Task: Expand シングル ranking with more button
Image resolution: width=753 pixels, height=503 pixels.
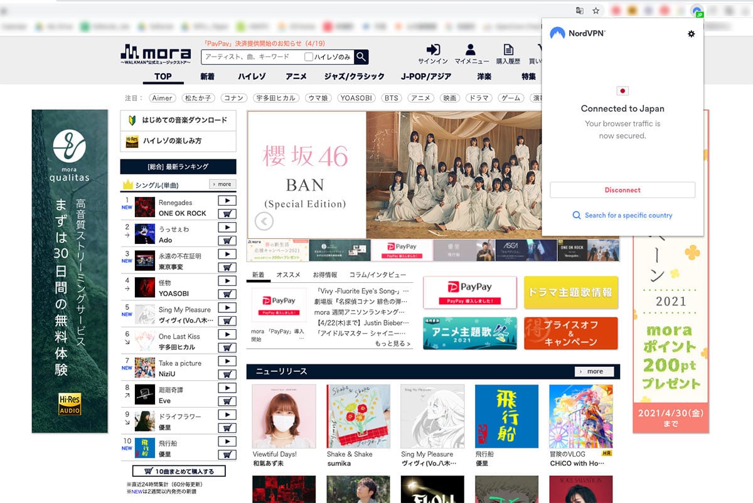Action: click(223, 184)
